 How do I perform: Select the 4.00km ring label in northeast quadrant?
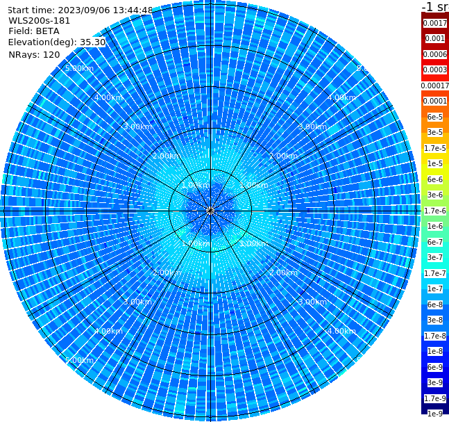point(341,97)
